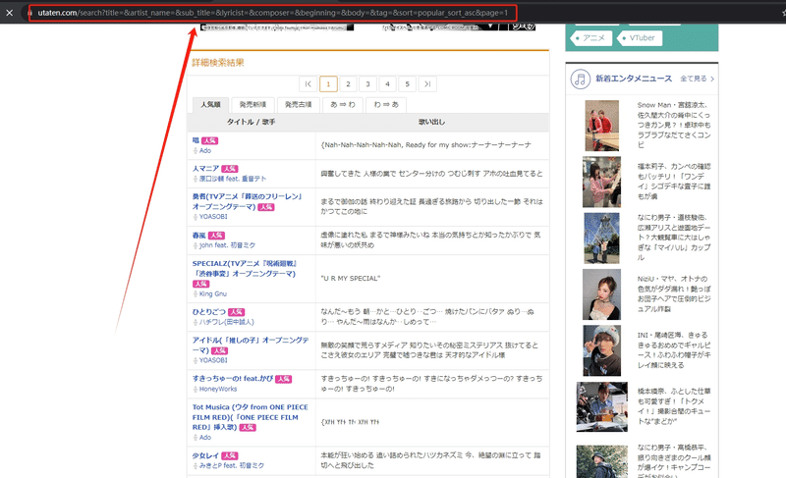Viewport: 786px width, 478px height.
Task: Open 新着エンタメニュース heading link
Action: 634,79
